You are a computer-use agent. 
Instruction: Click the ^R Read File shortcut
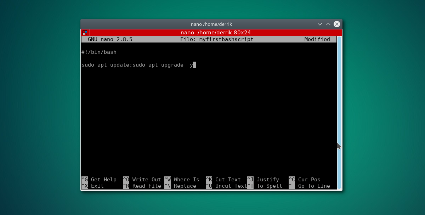tap(142, 186)
